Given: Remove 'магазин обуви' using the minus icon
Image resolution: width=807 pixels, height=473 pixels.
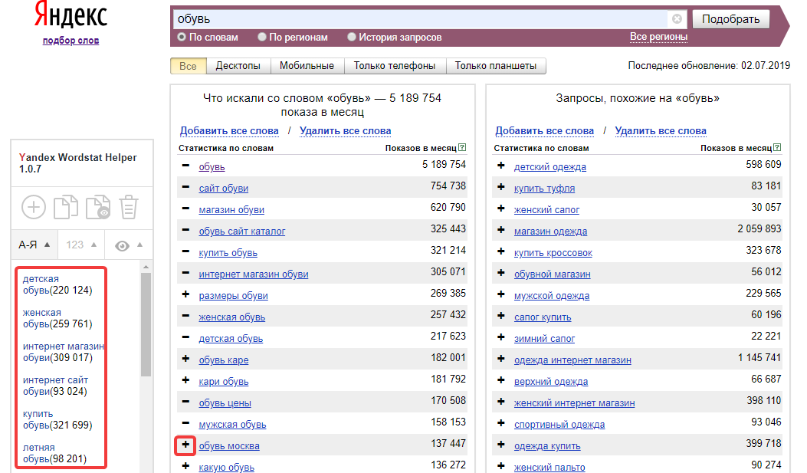Looking at the screenshot, I should tap(185, 209).
